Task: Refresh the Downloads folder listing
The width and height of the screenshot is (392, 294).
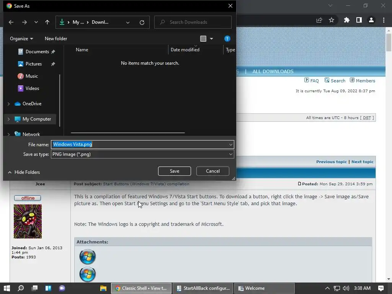Action: pos(142,23)
